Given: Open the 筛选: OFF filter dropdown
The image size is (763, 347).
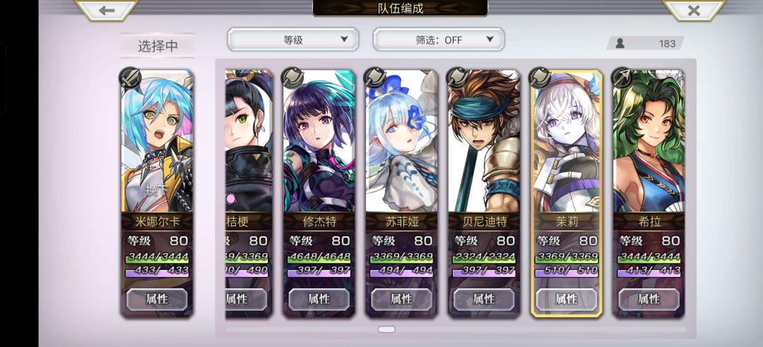Looking at the screenshot, I should pyautogui.click(x=439, y=40).
